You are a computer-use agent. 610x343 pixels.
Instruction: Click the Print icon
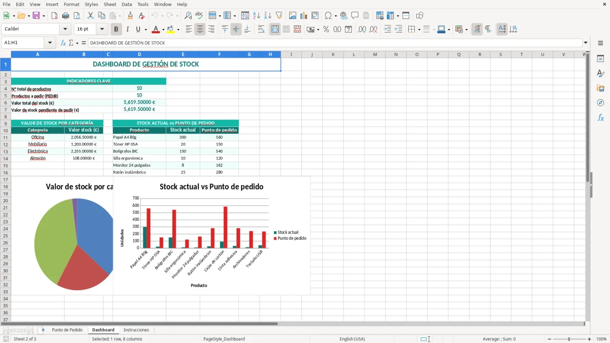[66, 16]
